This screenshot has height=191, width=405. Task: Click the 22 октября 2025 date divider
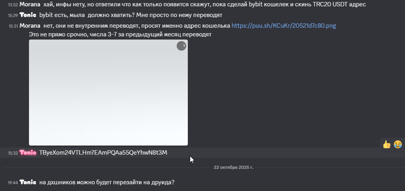(233, 167)
